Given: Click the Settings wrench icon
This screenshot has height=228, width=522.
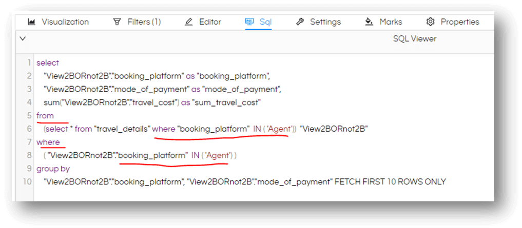Looking at the screenshot, I should pyautogui.click(x=300, y=22).
